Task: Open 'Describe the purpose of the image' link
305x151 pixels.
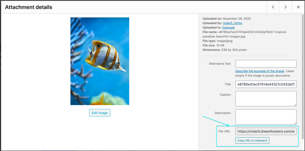Action: [x=260, y=71]
